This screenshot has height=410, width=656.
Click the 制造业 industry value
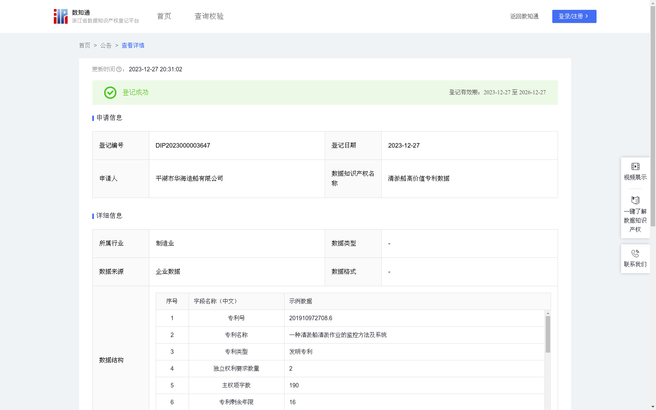[x=165, y=244]
